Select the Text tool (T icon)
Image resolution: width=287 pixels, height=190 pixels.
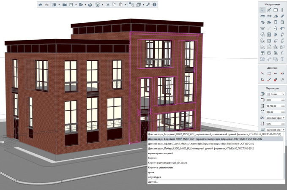tap(282, 60)
